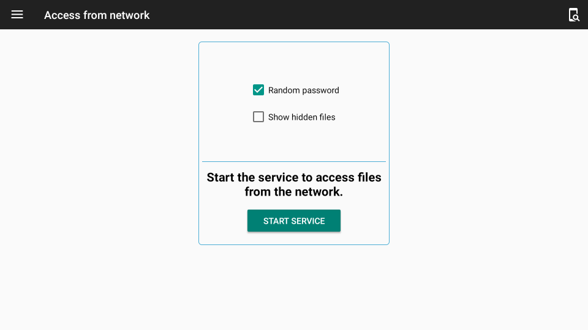Click blank background below the settings card
Screen dimensions: 588x330
pos(294,287)
